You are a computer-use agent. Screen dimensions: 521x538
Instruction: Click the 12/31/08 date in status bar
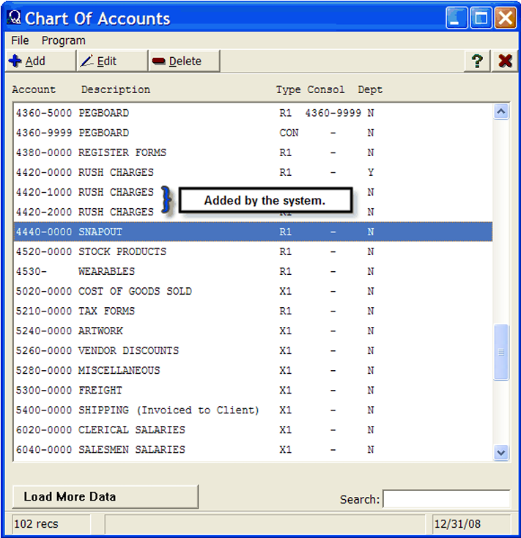(471, 524)
